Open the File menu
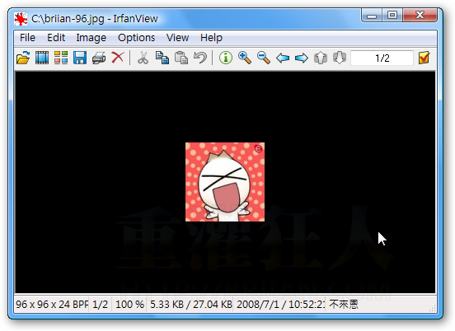 (27, 38)
